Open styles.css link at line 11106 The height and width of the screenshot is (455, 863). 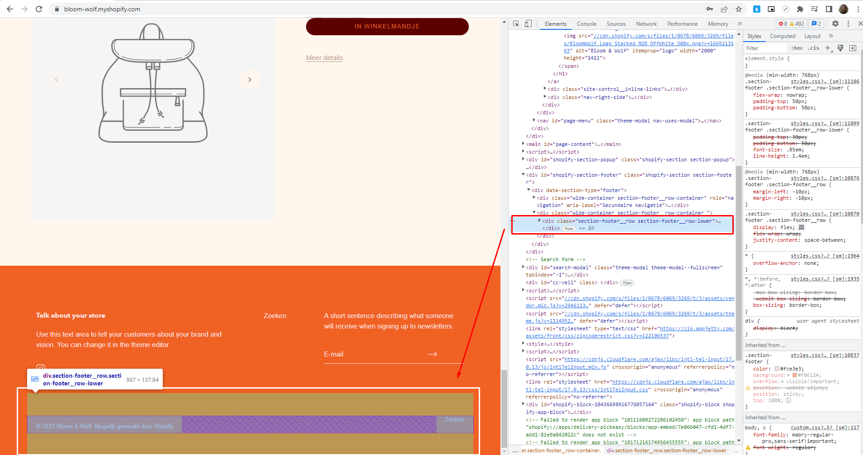coord(825,81)
